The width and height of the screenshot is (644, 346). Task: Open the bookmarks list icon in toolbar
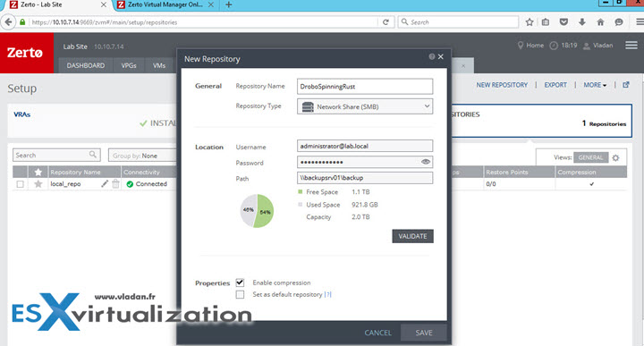point(546,22)
